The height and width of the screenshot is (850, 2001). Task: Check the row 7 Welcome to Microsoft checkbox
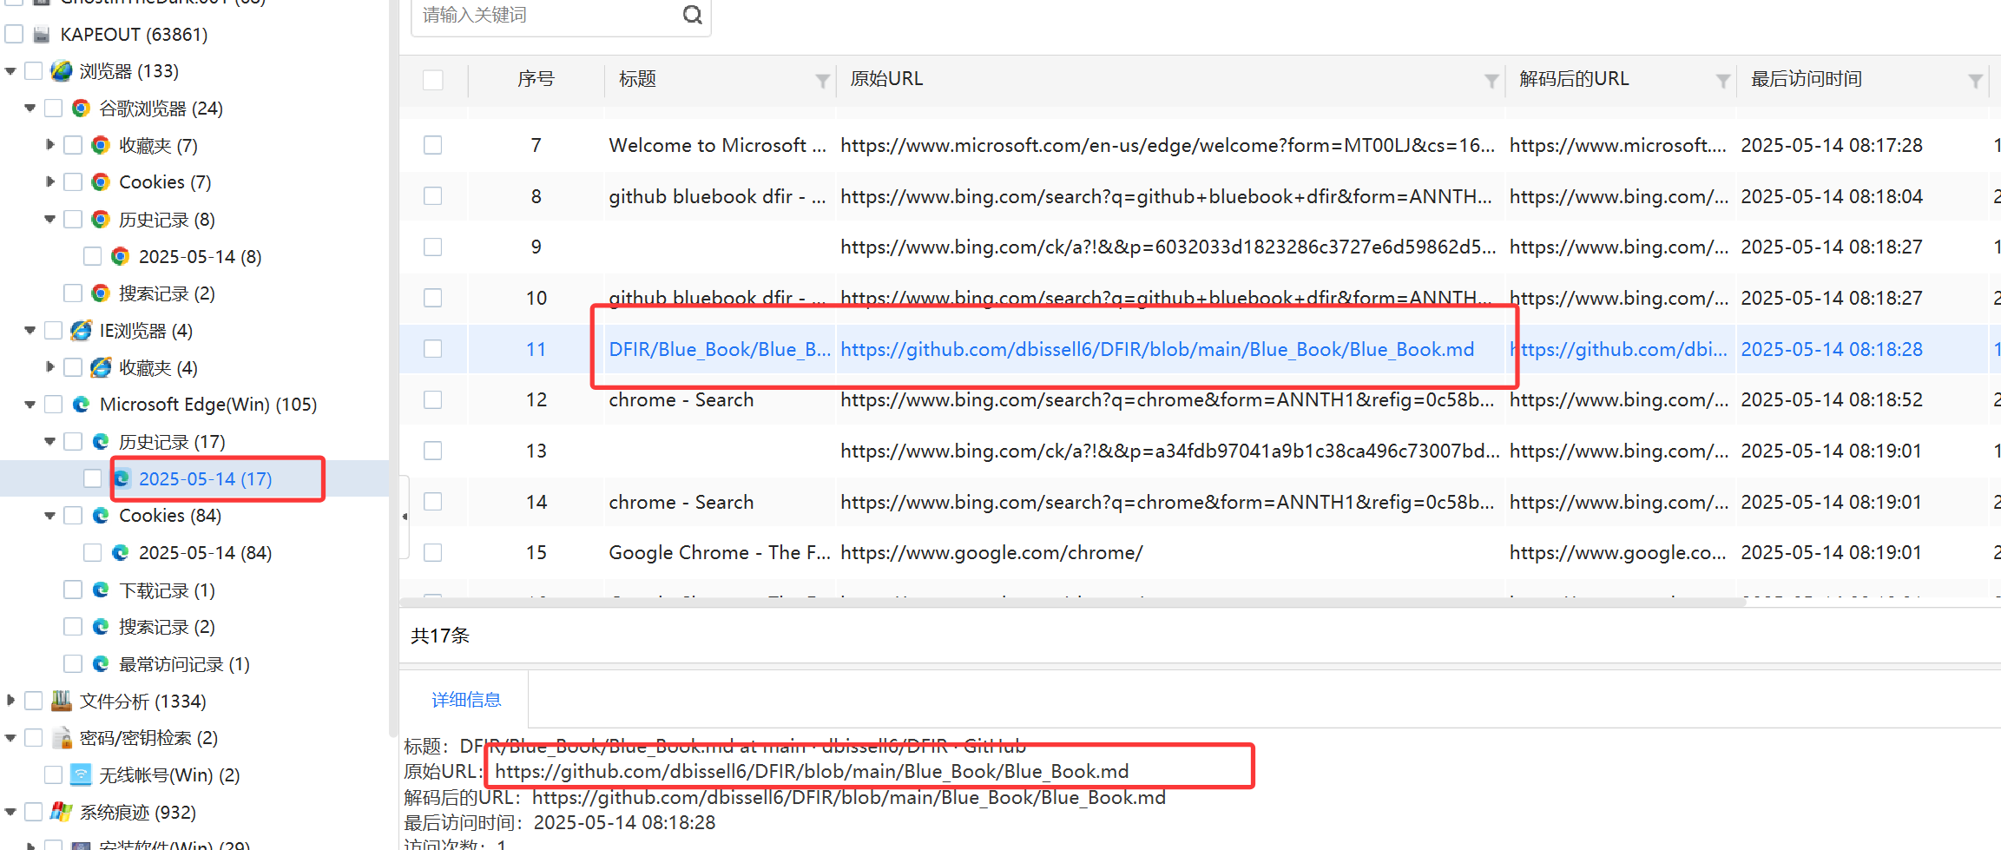pyautogui.click(x=433, y=145)
